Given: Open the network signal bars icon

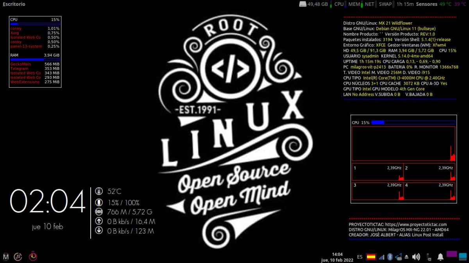Looking at the screenshot, I should click(x=381, y=257).
